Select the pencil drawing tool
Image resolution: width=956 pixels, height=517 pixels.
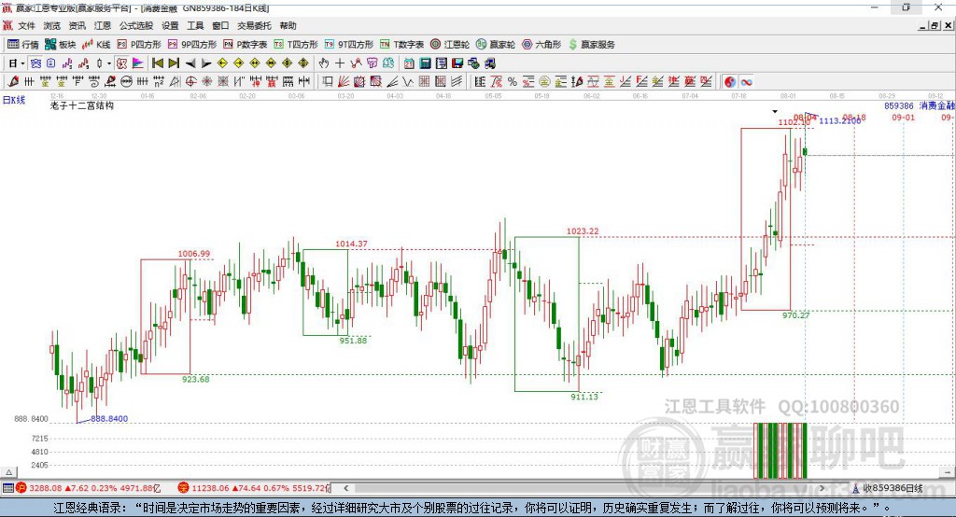pyautogui.click(x=13, y=82)
